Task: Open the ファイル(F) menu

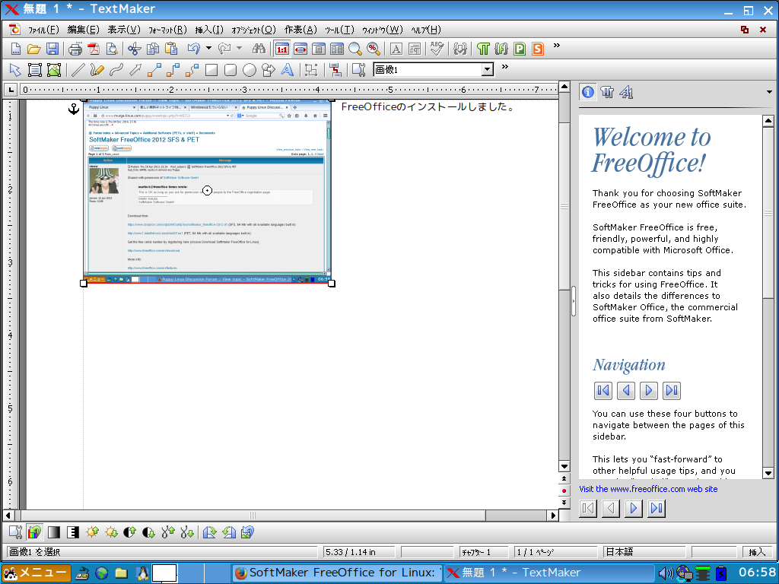Action: pos(43,30)
